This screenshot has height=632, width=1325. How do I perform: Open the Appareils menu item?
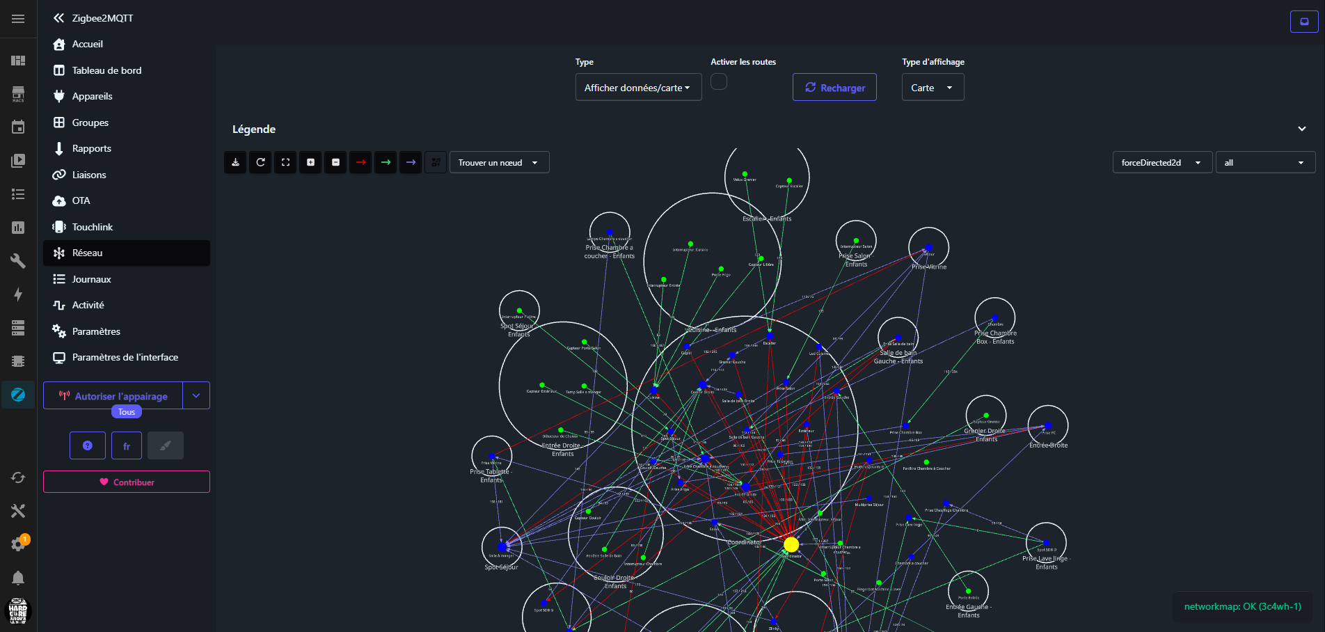[92, 96]
